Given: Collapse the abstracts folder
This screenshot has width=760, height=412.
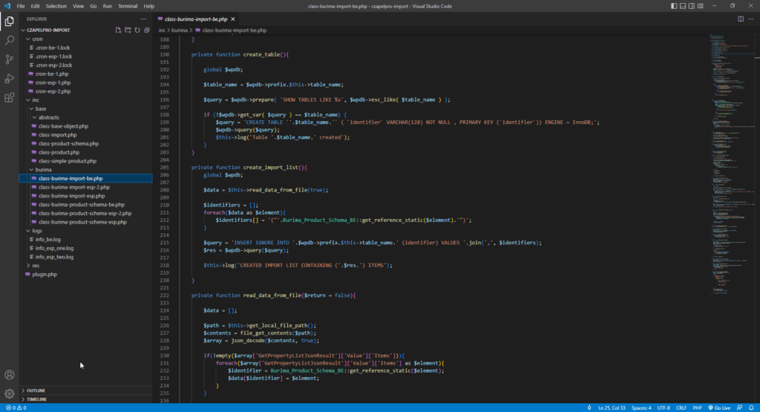Looking at the screenshot, I should click(x=86, y=117).
